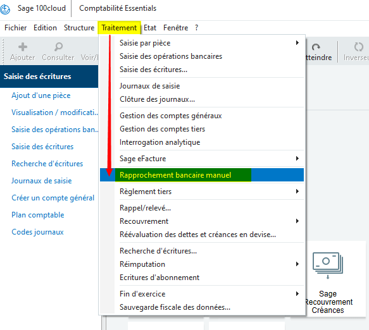Open the Edition menu
This screenshot has height=330, width=369.
pyautogui.click(x=45, y=28)
